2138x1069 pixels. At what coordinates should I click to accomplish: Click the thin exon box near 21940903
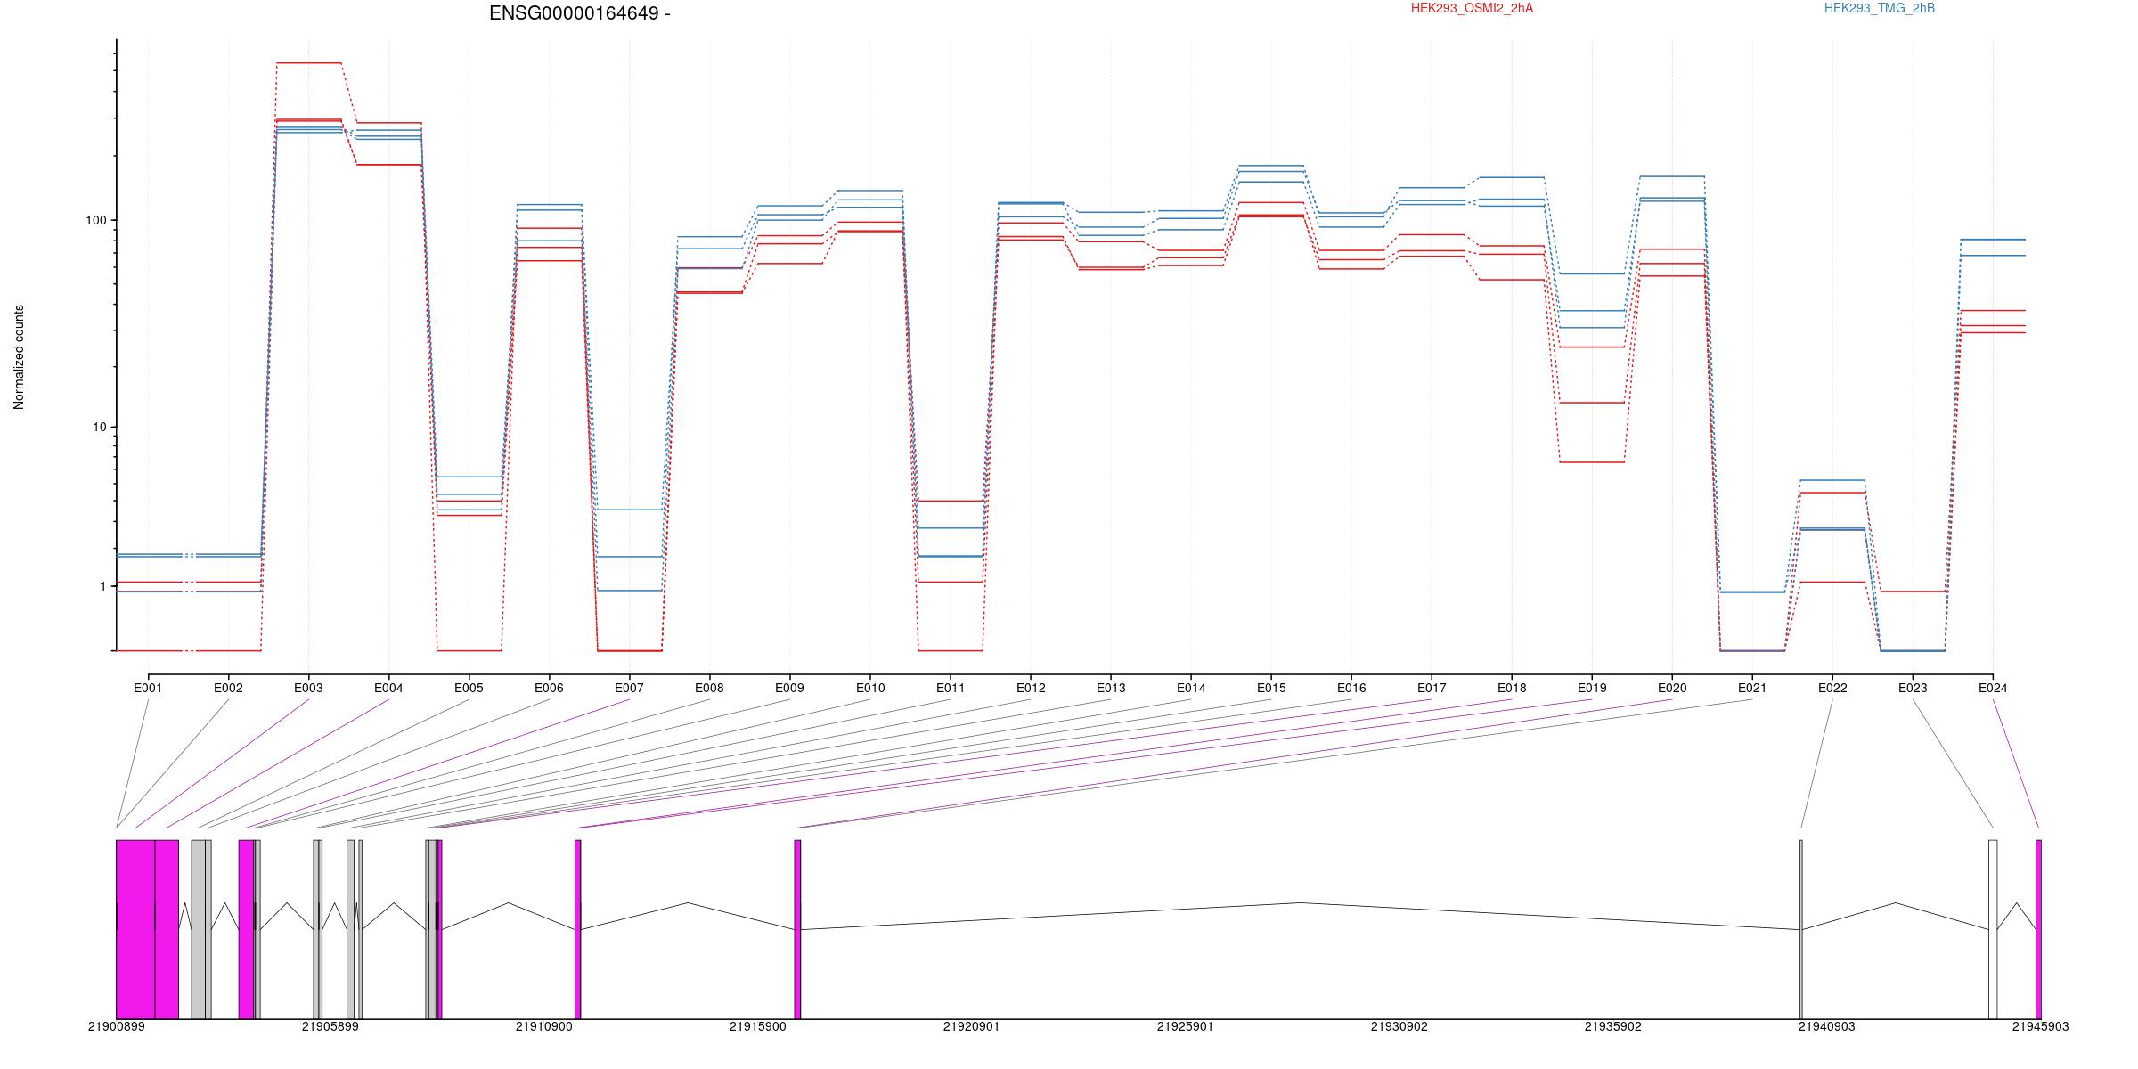[x=1801, y=929]
